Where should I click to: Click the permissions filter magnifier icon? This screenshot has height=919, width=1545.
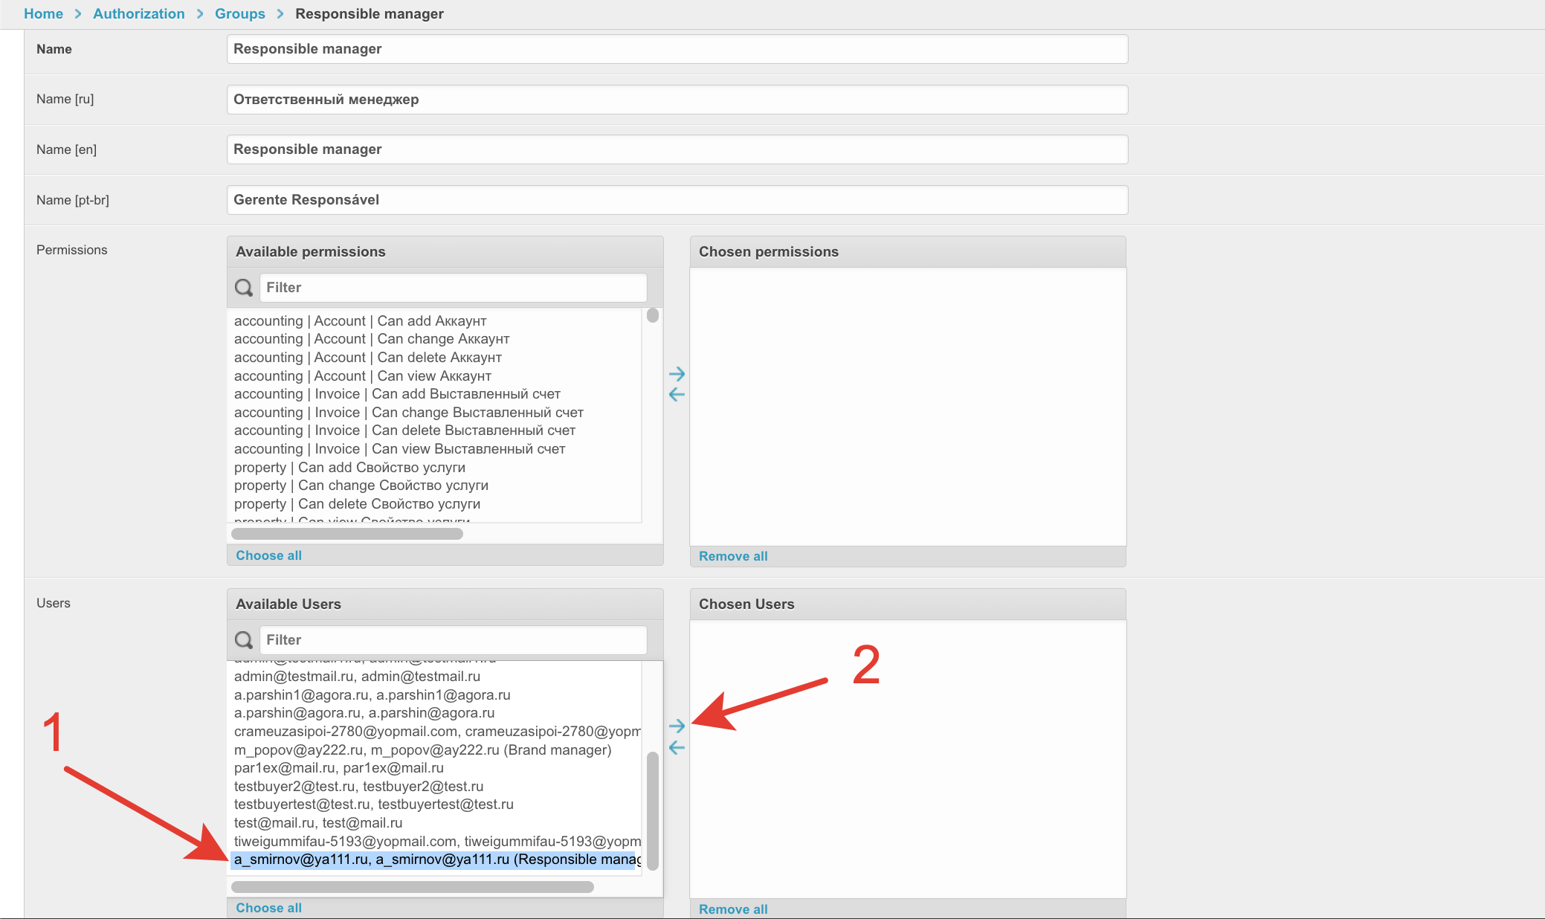pyautogui.click(x=244, y=288)
